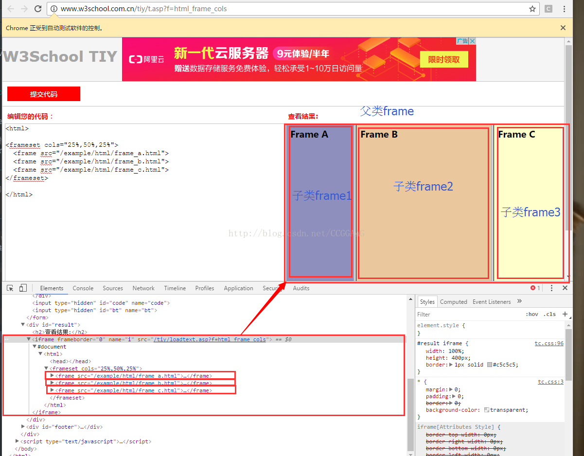Close the Alibaba Cloud ad with X

coord(472,41)
